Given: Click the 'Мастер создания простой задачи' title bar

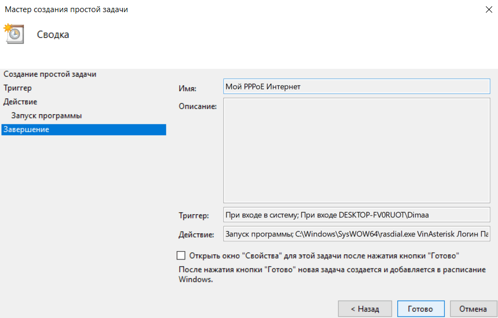Looking at the screenshot, I should pyautogui.click(x=66, y=9).
